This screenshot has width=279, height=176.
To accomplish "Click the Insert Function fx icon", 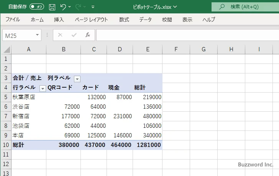I will [x=88, y=35].
